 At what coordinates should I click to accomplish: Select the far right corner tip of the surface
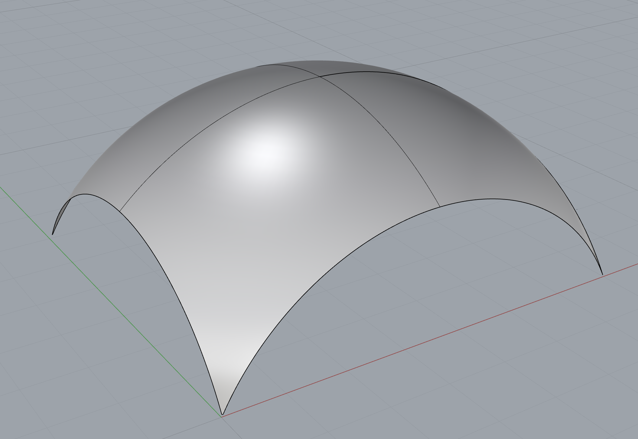pos(602,274)
